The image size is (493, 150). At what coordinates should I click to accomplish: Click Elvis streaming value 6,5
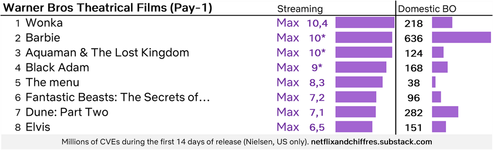coord(317,127)
